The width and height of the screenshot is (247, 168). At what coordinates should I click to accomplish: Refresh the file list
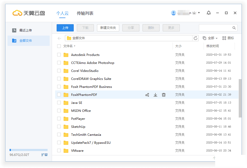[196, 38]
